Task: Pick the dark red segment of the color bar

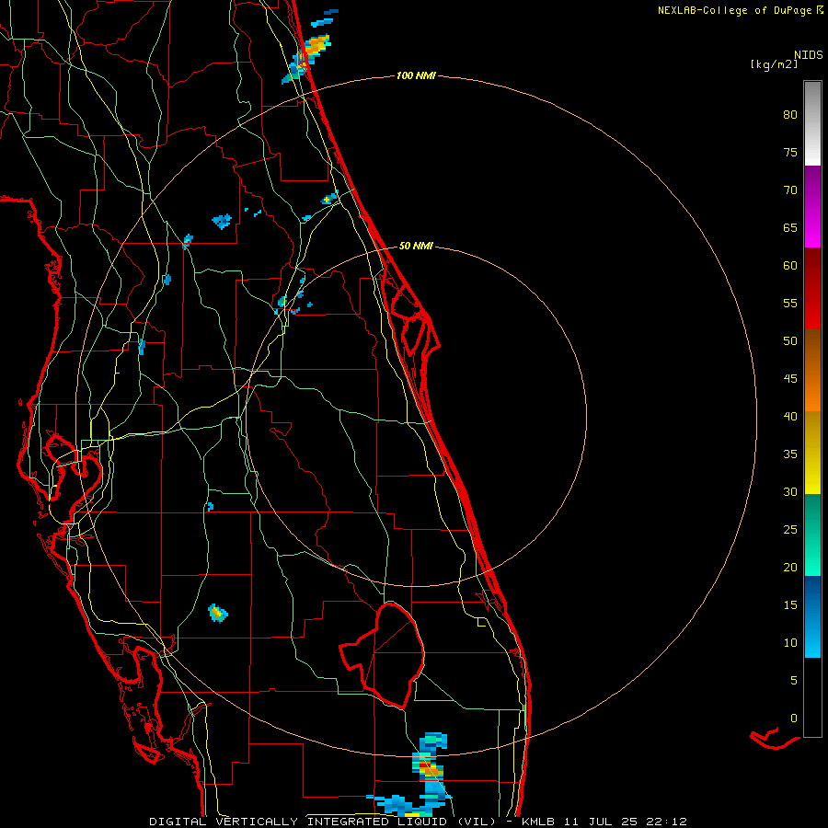Action: tap(812, 288)
